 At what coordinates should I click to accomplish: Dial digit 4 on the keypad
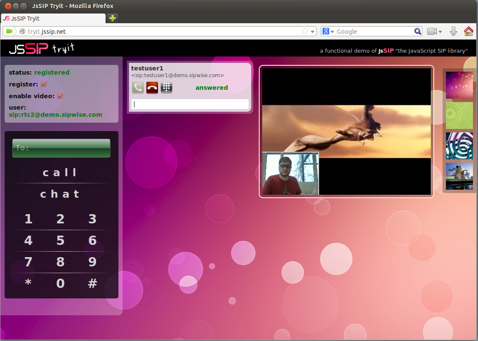tap(28, 240)
